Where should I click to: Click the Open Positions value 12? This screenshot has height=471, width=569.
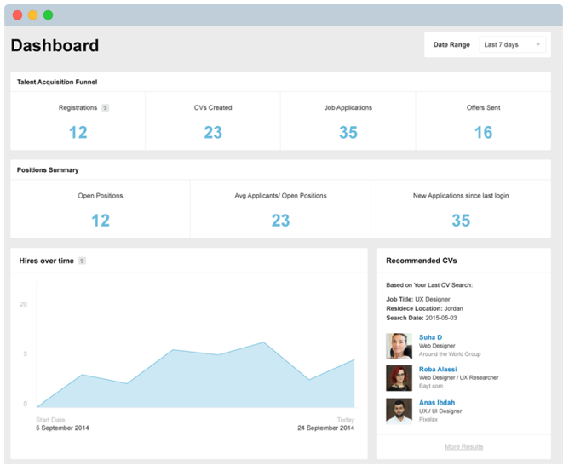(x=101, y=221)
